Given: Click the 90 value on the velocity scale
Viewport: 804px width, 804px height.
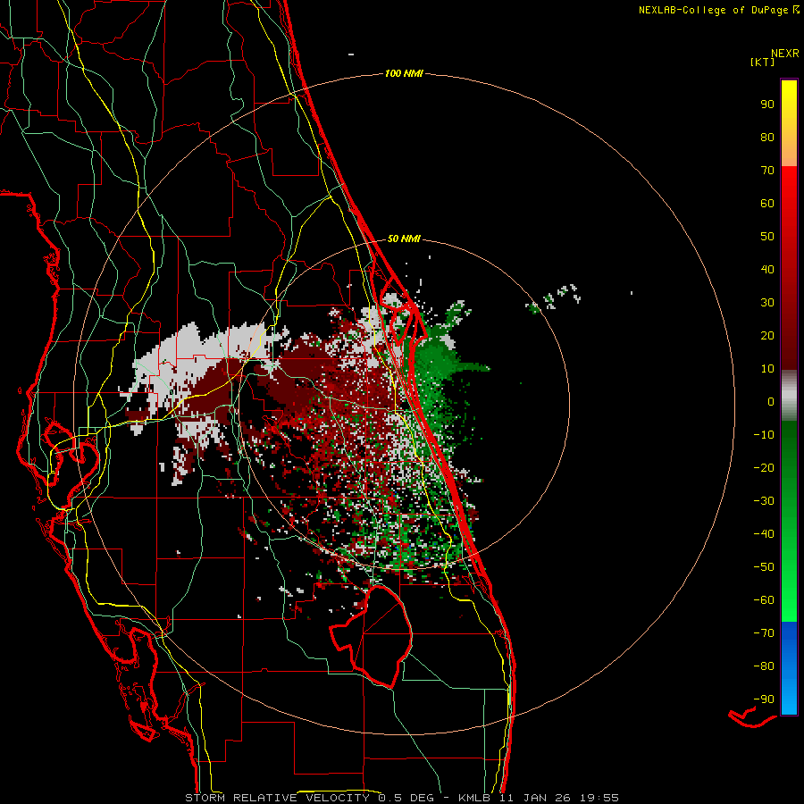Looking at the screenshot, I should pos(767,105).
